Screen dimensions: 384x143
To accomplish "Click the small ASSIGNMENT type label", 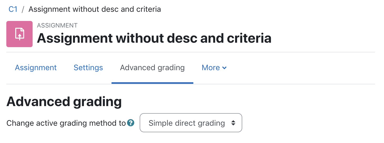I will 57,25.
